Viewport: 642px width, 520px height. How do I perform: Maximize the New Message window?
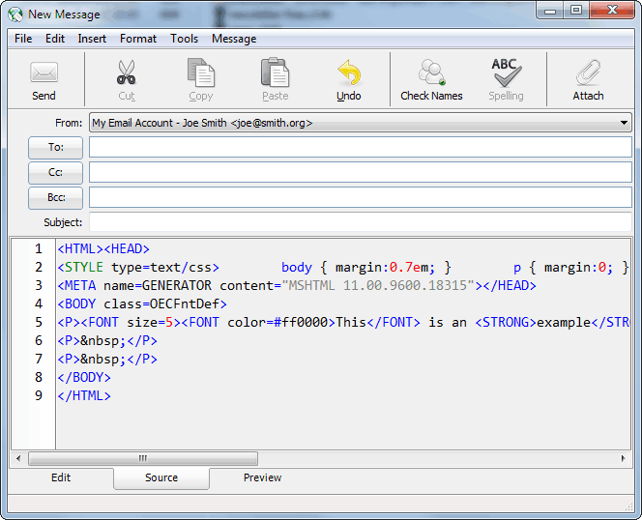576,10
